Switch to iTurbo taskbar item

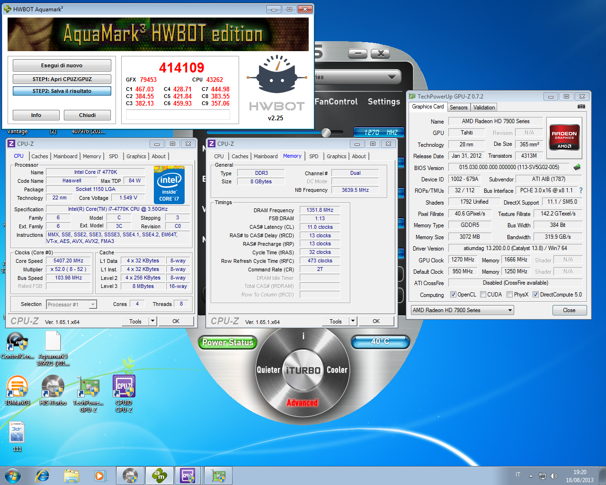pos(130,476)
